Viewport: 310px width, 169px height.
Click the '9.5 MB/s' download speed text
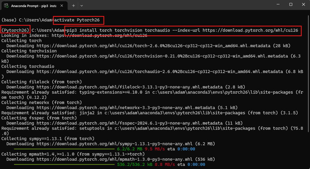(x=155, y=149)
